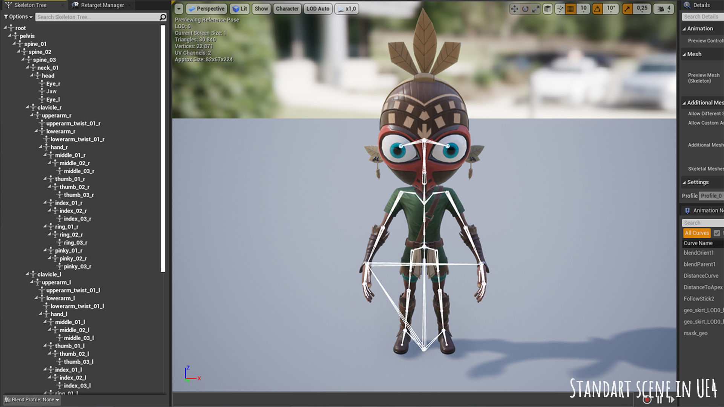Collapse the hand_l bone node
Viewport: 724px width, 407px height.
(40, 314)
